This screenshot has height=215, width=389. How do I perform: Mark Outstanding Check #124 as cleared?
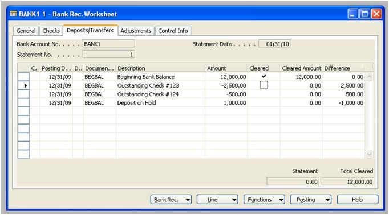click(264, 94)
